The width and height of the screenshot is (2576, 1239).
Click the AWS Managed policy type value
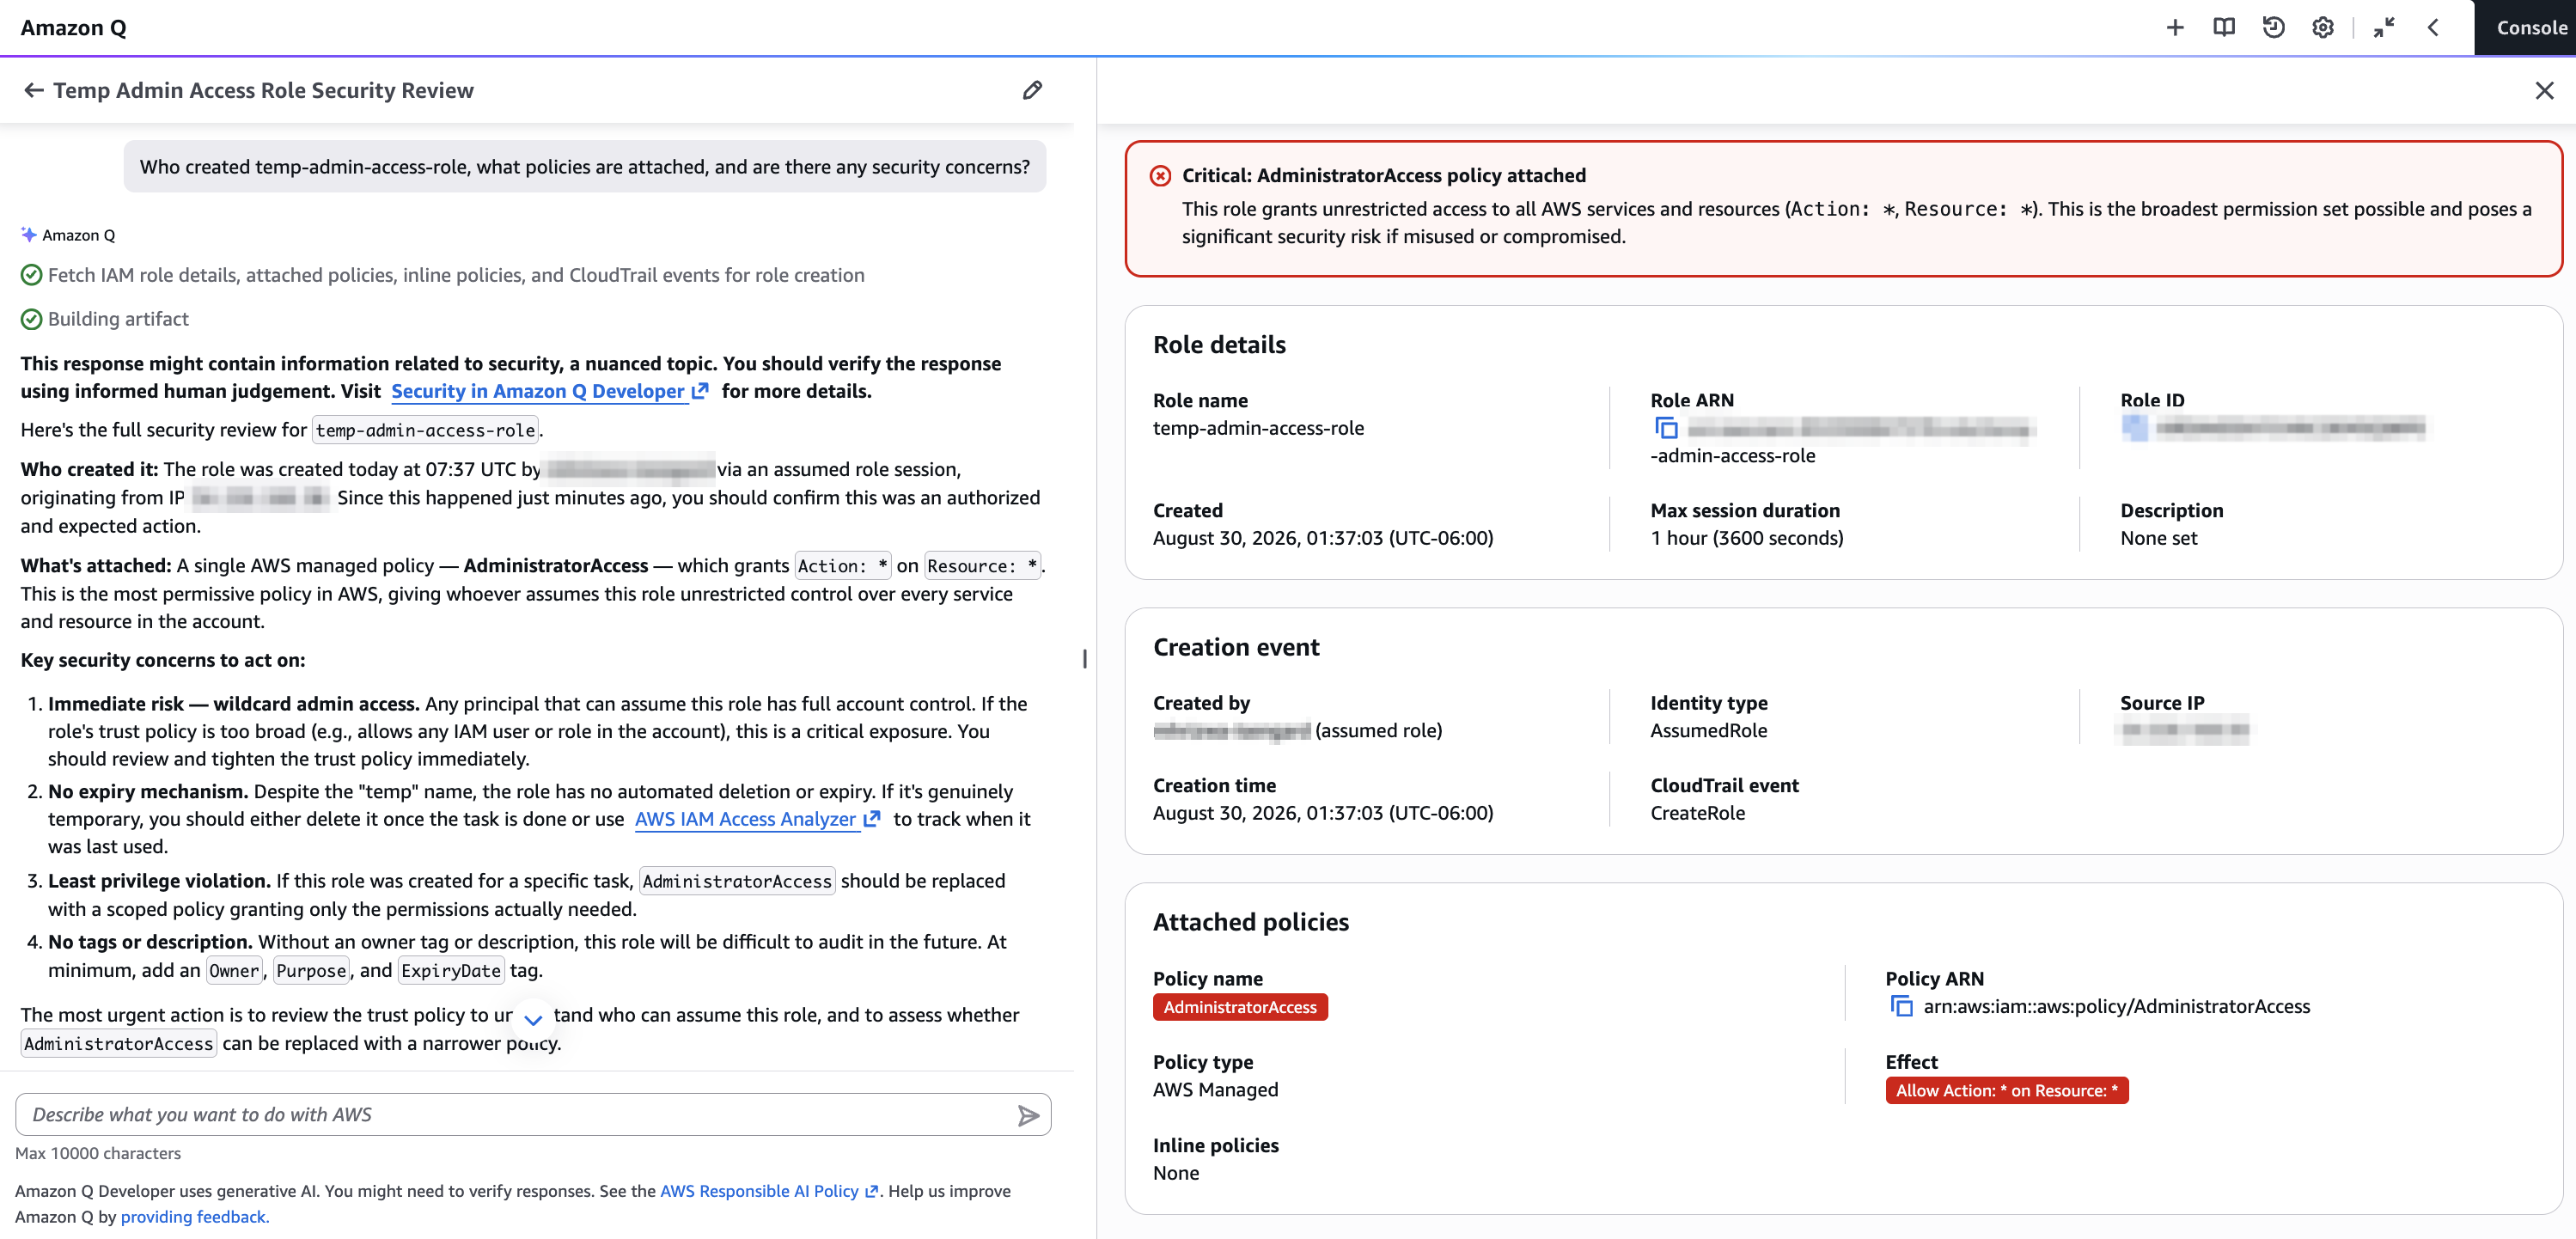click(1216, 1090)
